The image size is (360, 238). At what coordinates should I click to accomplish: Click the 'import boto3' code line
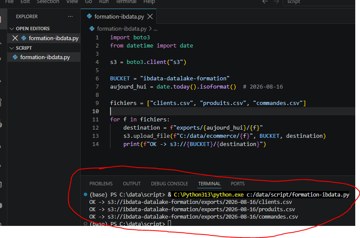[130, 38]
